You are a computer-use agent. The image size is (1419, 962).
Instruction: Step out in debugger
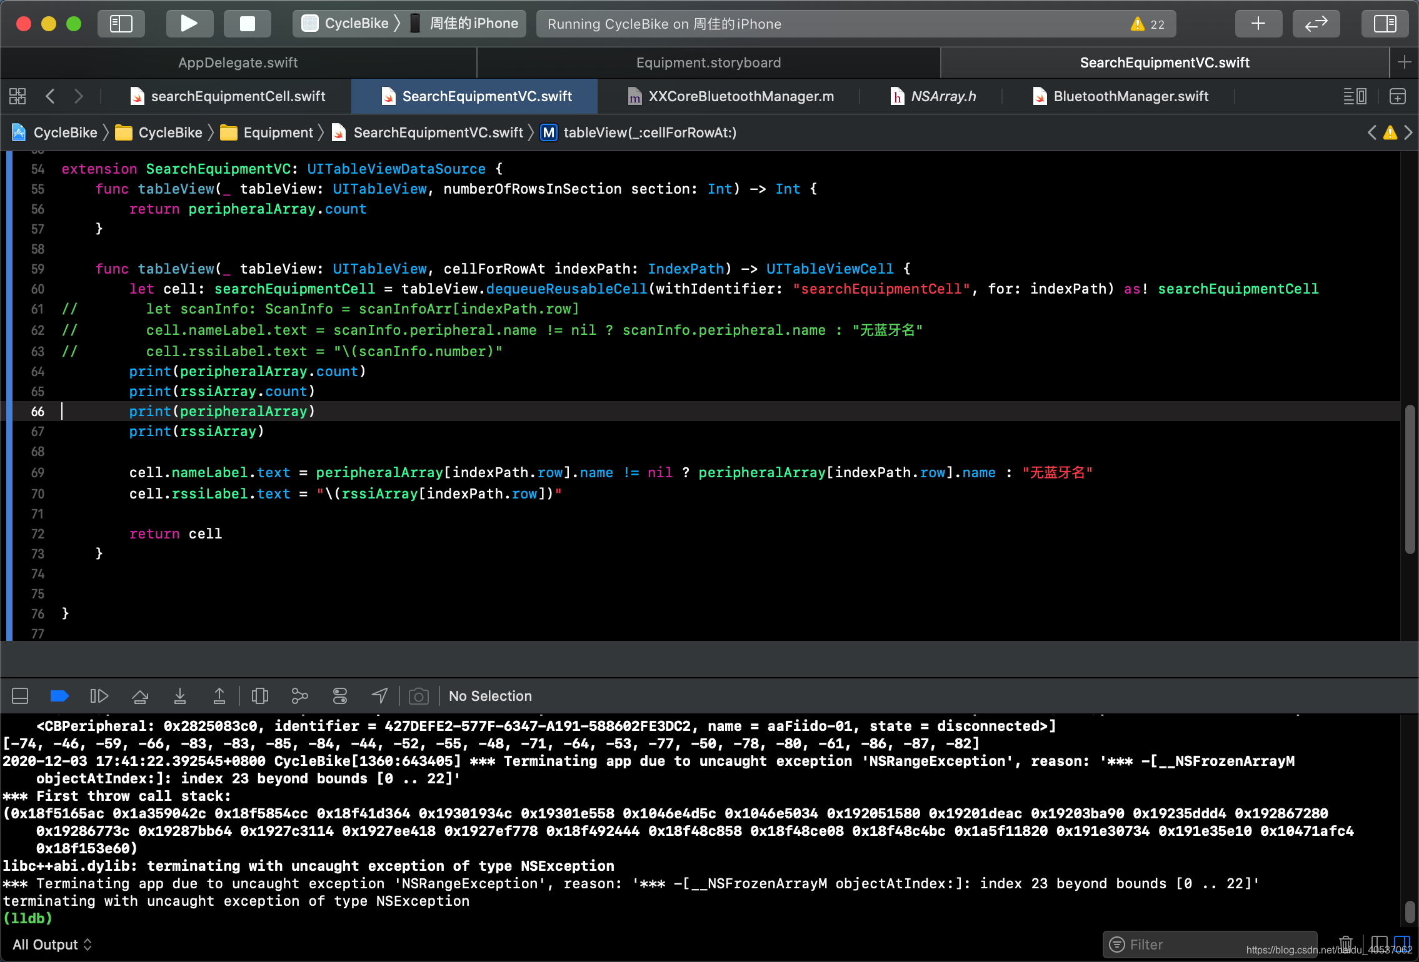219,696
